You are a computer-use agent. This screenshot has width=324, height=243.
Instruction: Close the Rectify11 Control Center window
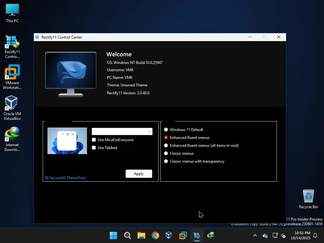click(x=279, y=37)
